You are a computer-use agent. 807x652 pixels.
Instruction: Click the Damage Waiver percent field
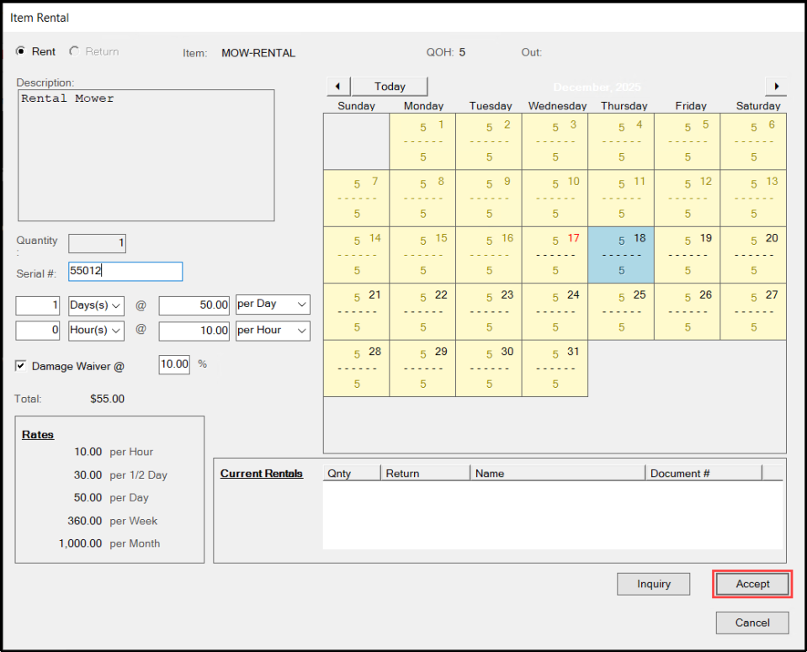(x=174, y=364)
